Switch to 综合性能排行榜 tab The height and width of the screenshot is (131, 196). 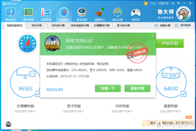[80, 25]
